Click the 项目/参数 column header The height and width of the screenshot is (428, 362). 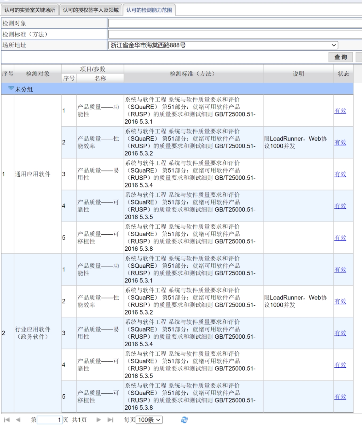93,69
